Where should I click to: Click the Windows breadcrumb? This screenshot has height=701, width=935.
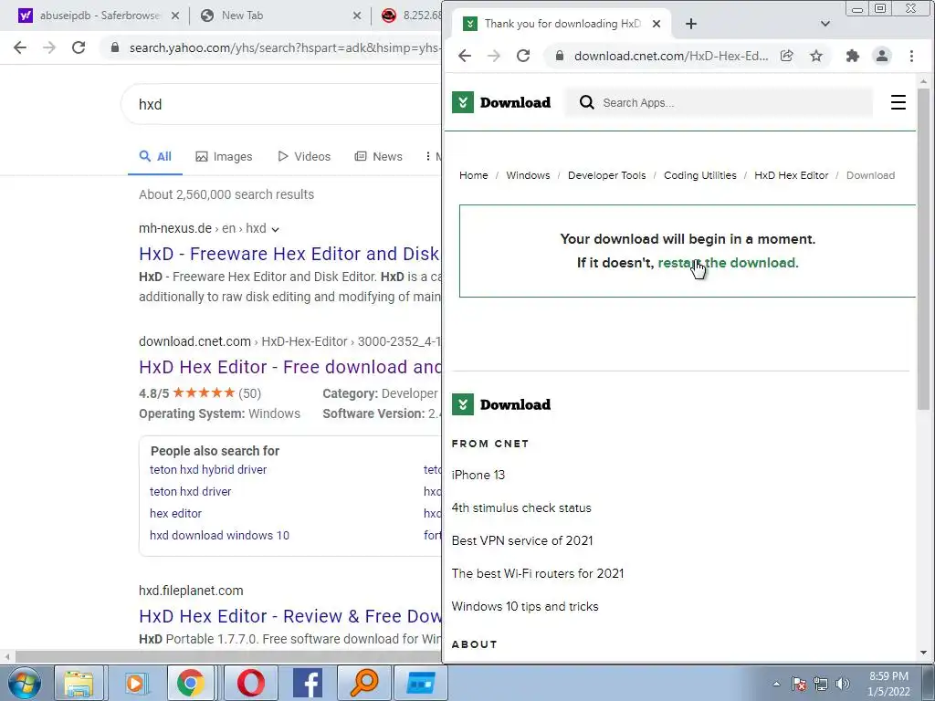[x=528, y=175]
